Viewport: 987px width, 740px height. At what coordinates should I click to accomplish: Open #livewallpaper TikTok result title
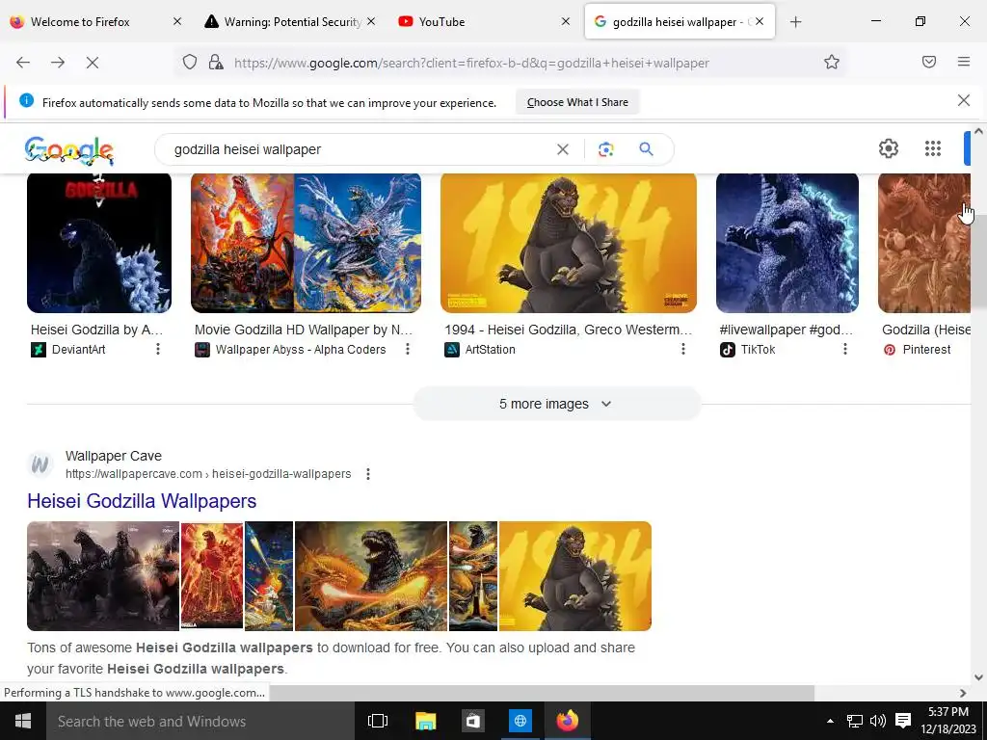pos(787,330)
